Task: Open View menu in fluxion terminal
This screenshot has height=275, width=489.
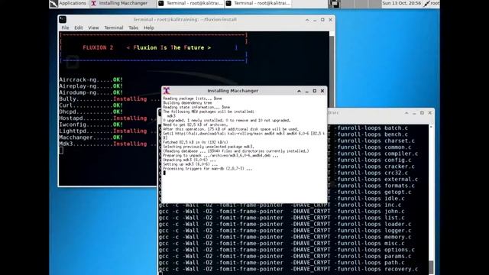Action: tap(93, 27)
